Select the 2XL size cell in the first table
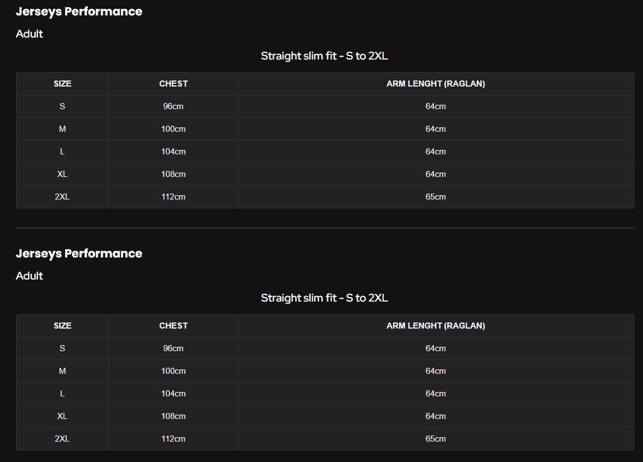 pyautogui.click(x=62, y=197)
